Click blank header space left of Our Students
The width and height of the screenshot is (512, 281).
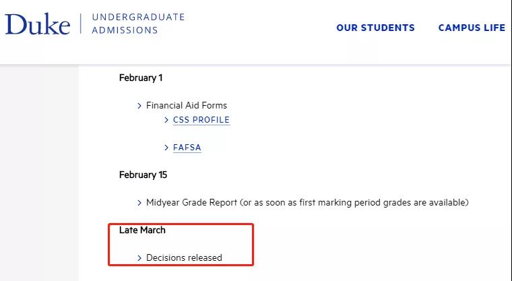pos(269,28)
